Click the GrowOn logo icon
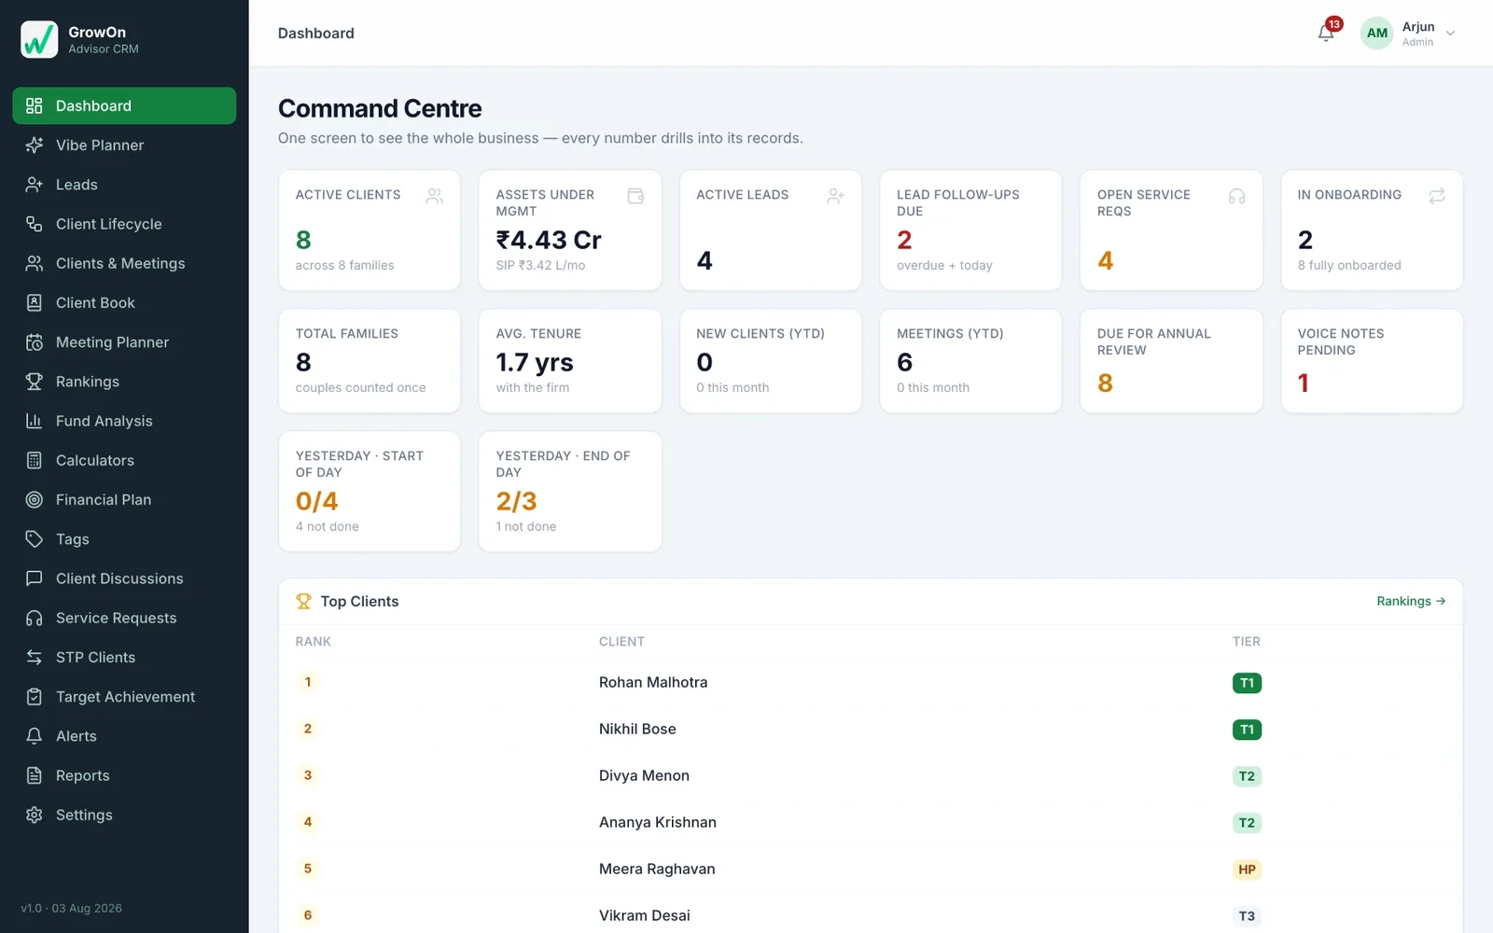 click(x=39, y=39)
